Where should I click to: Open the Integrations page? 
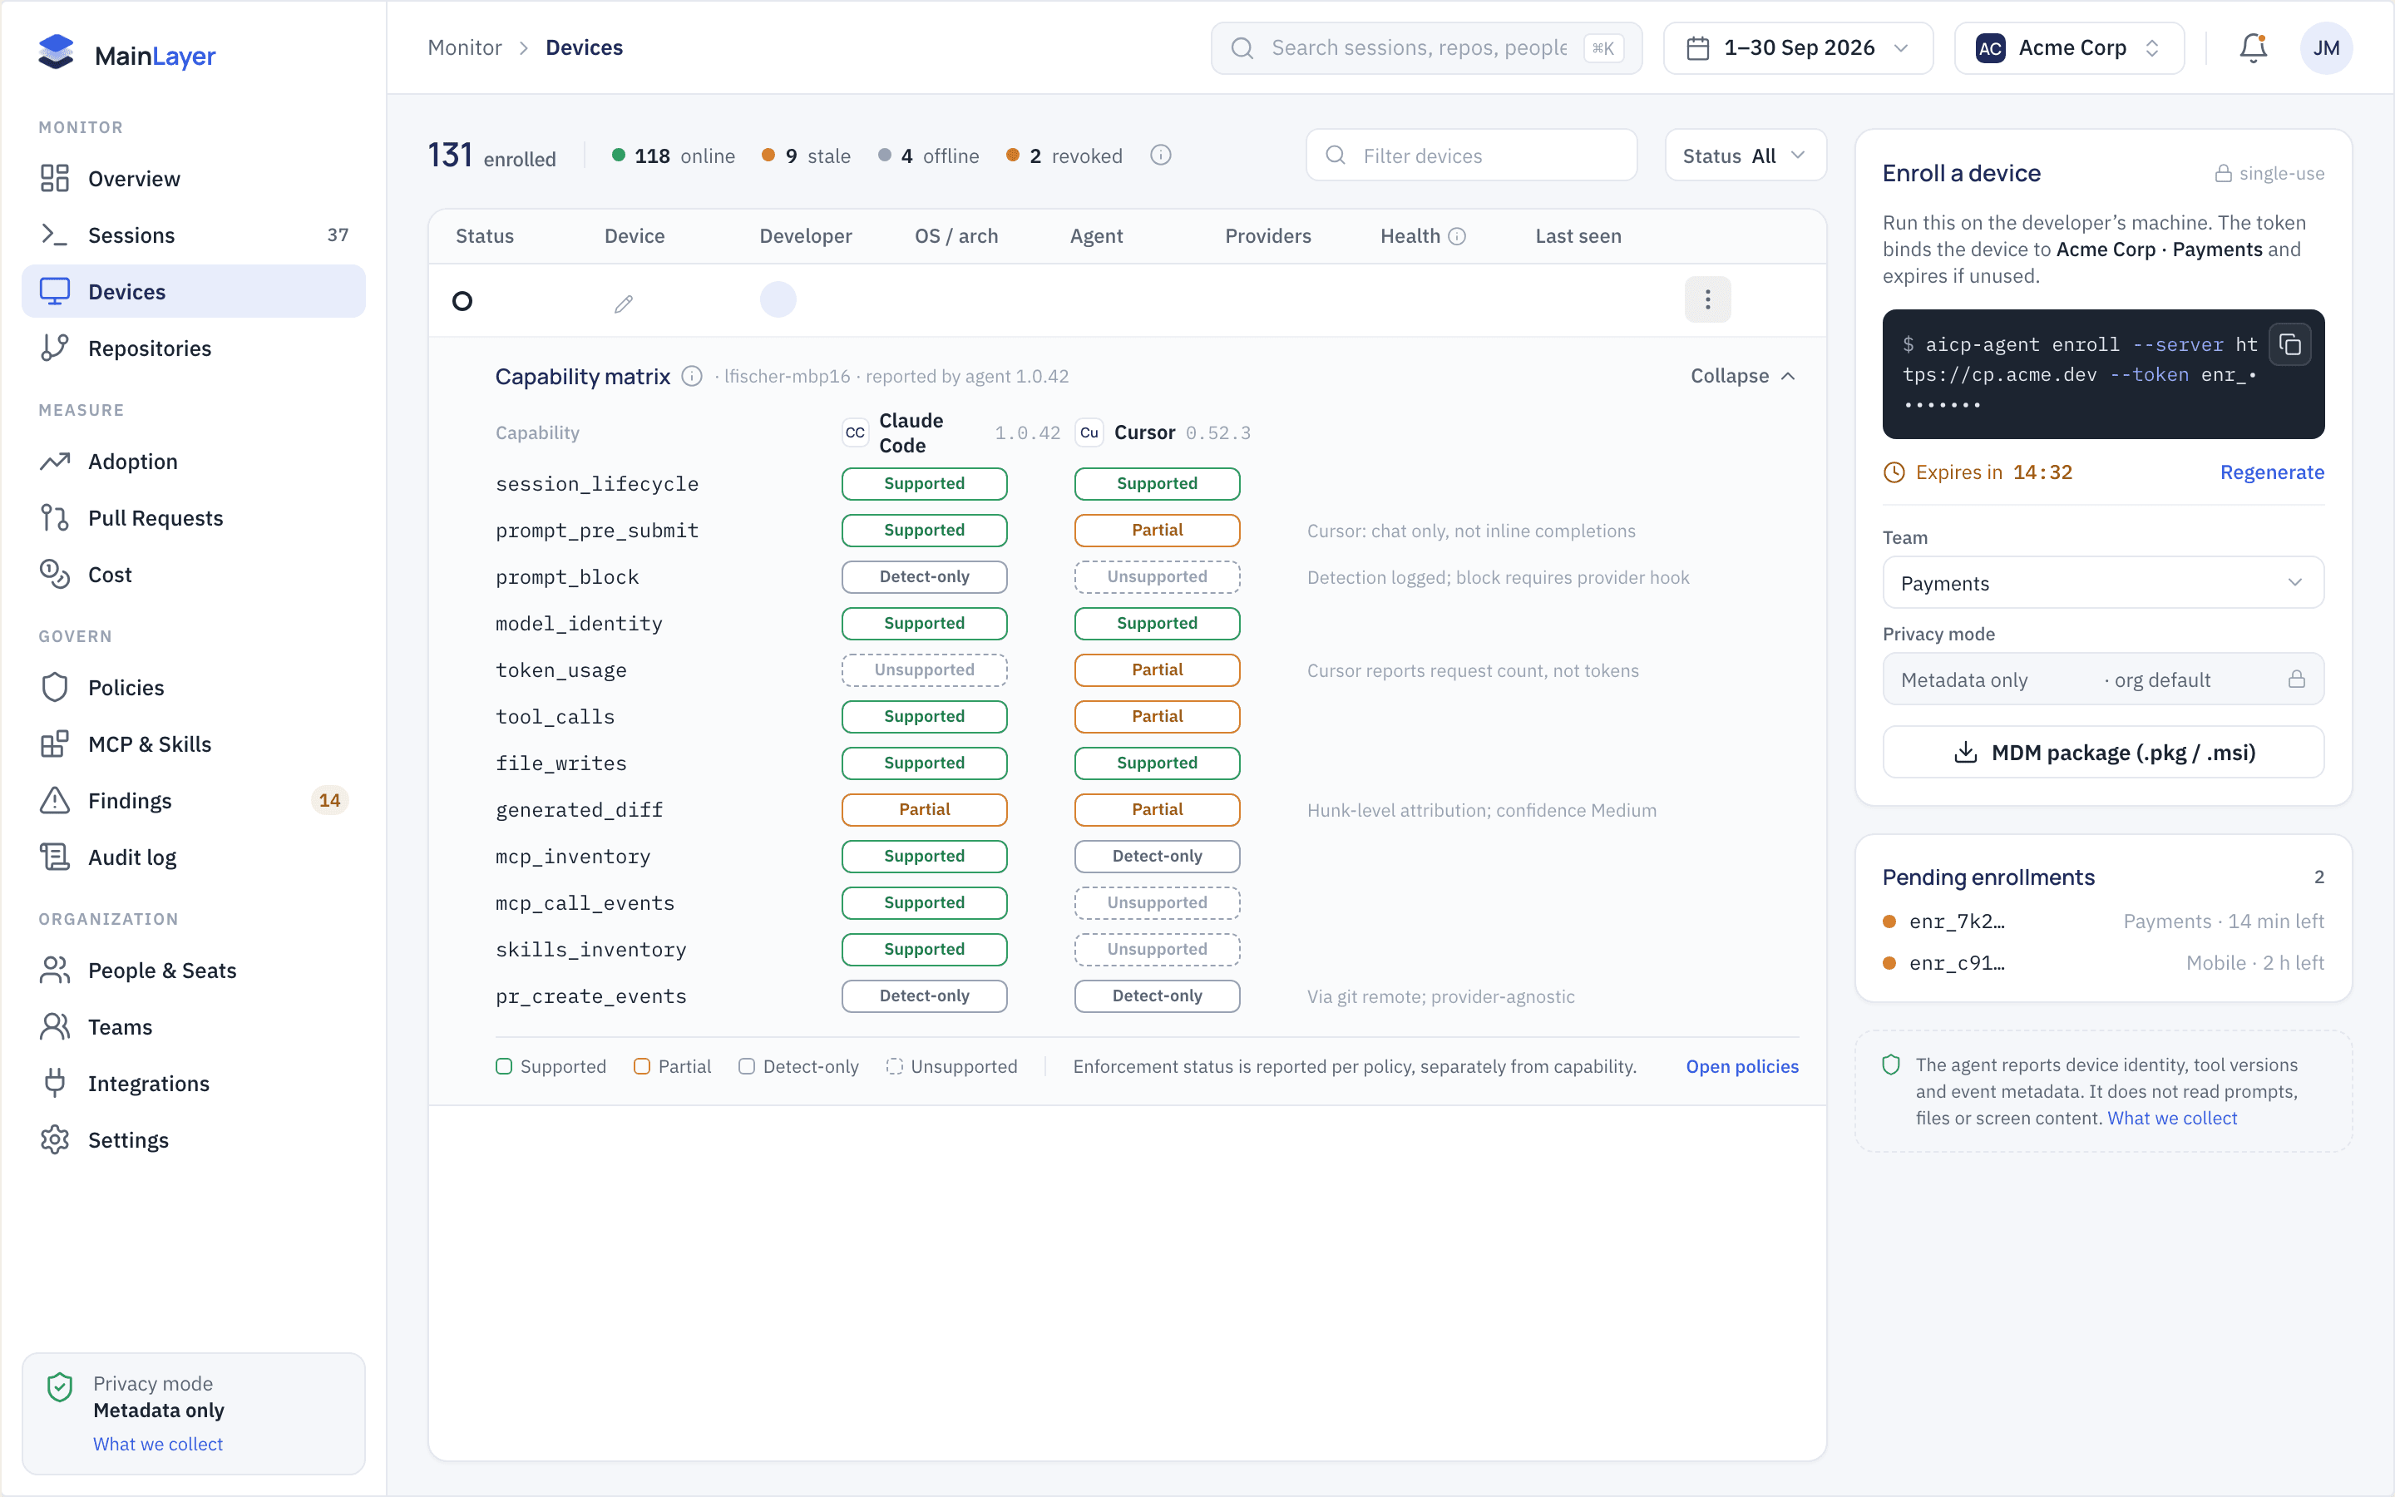pyautogui.click(x=194, y=1083)
